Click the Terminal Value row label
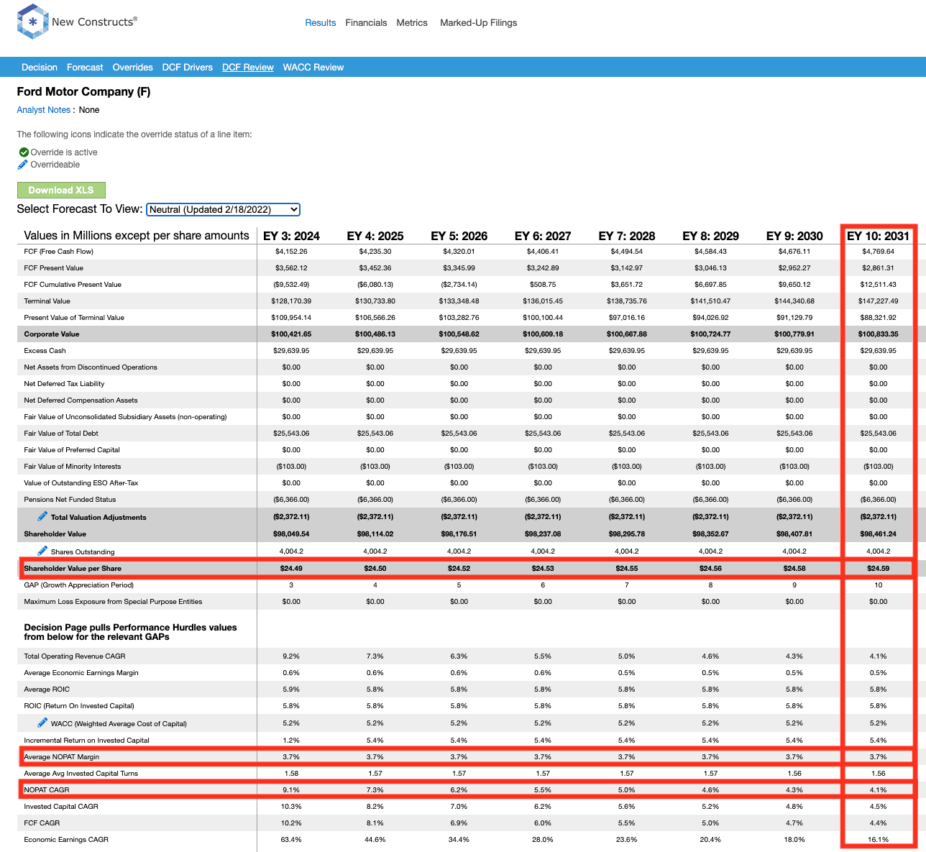926x852 pixels. (x=47, y=301)
